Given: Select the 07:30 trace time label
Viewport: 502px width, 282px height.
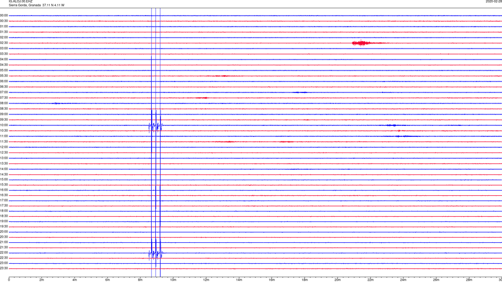Looking at the screenshot, I should pos(4,98).
